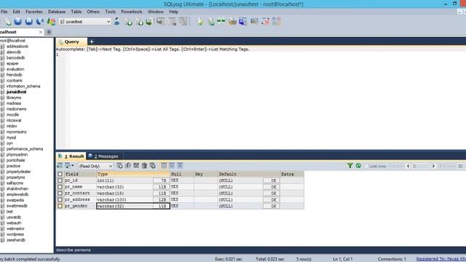466x262 pixels.
Task: Click the save changes disk icon in result toolbar
Action: [136, 166]
